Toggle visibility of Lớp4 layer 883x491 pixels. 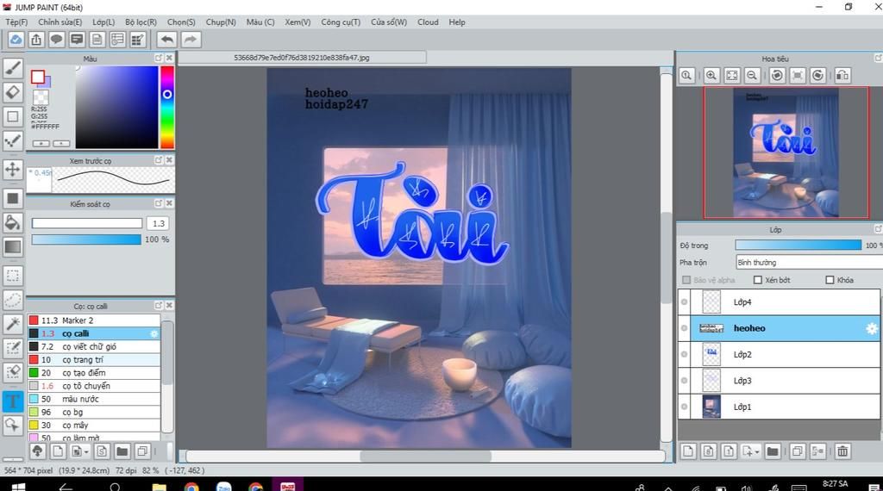point(684,302)
